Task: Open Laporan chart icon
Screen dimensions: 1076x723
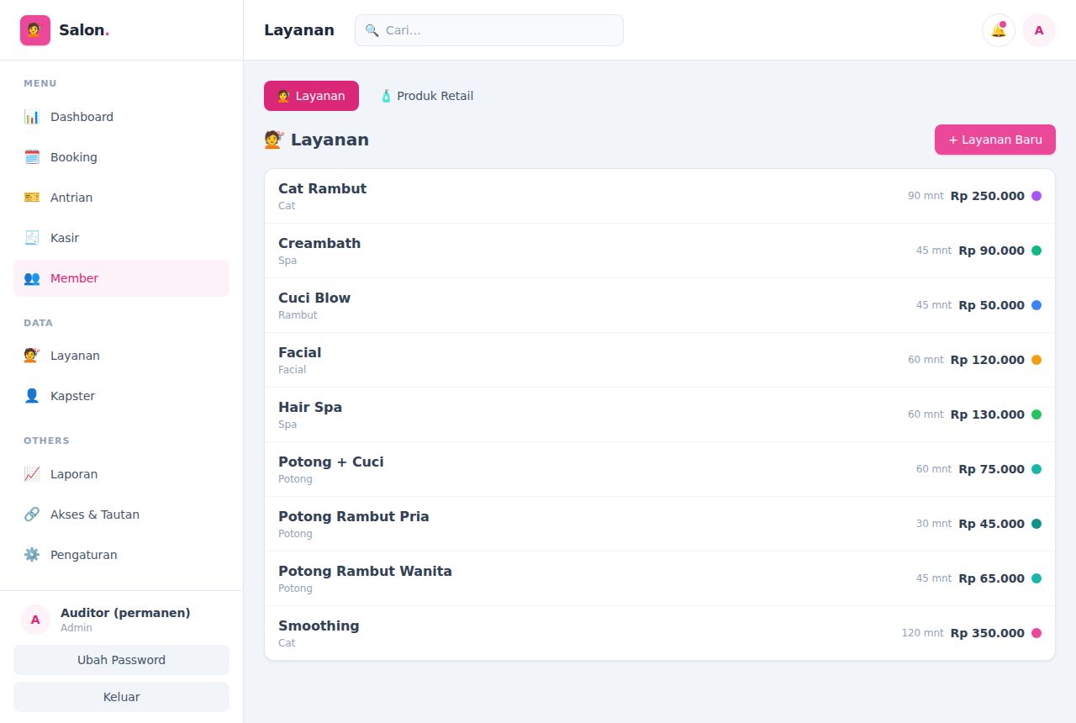Action: (x=32, y=474)
